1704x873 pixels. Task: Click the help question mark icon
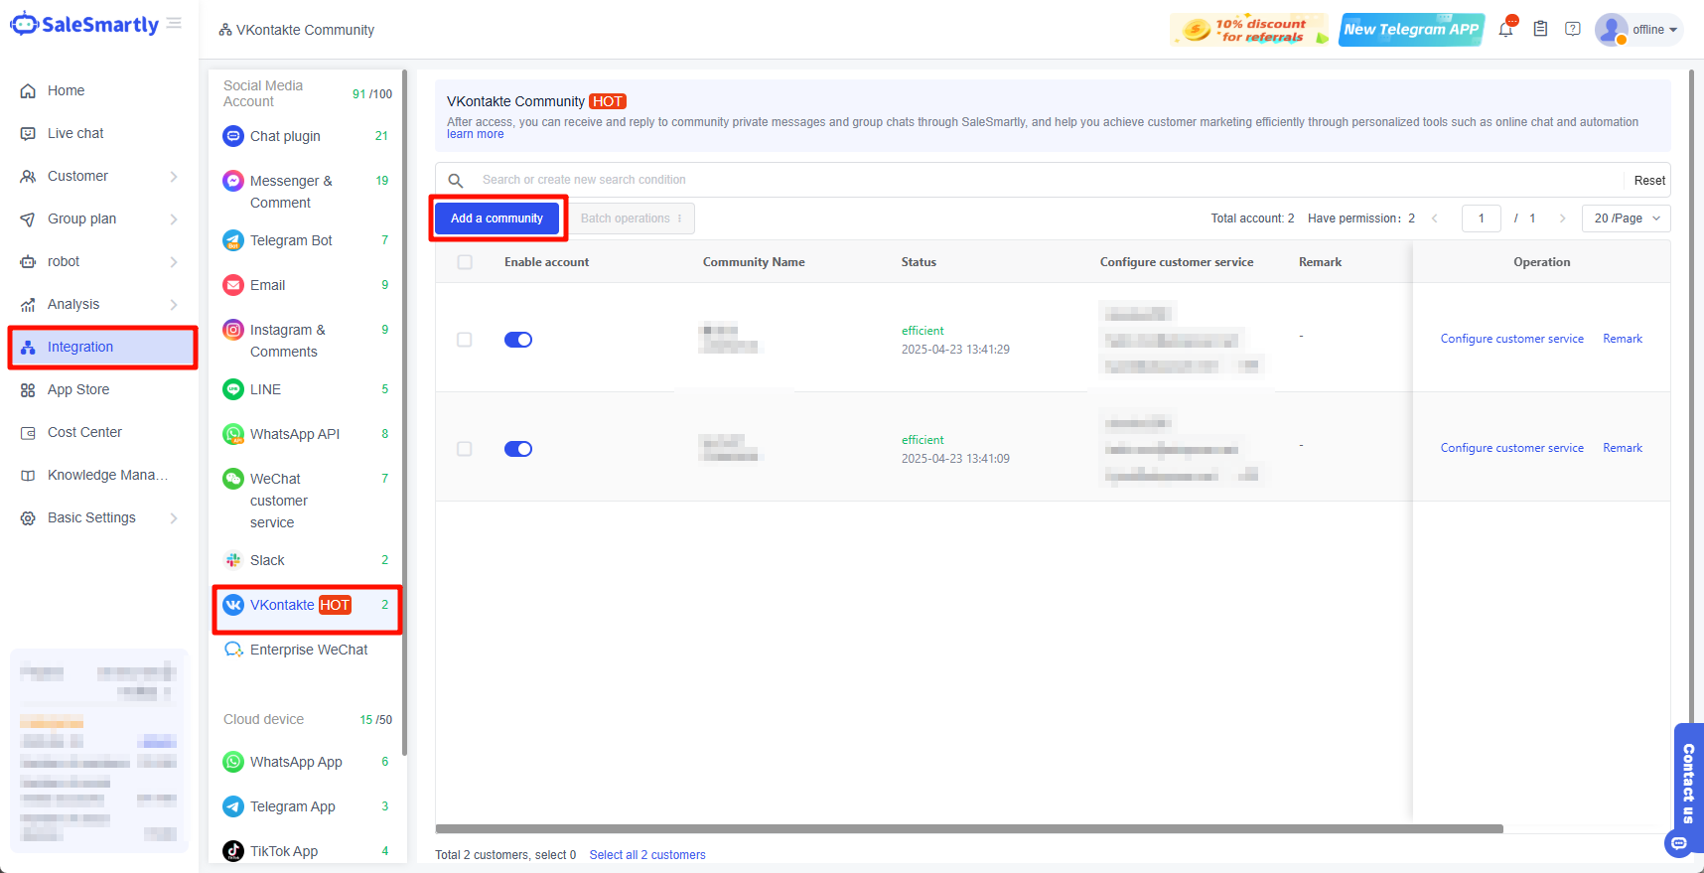point(1573,29)
